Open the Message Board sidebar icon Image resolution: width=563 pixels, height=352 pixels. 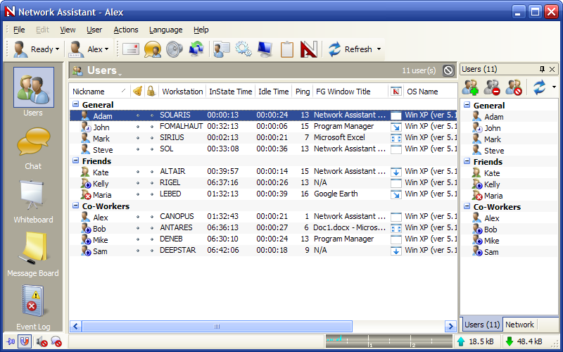click(33, 254)
